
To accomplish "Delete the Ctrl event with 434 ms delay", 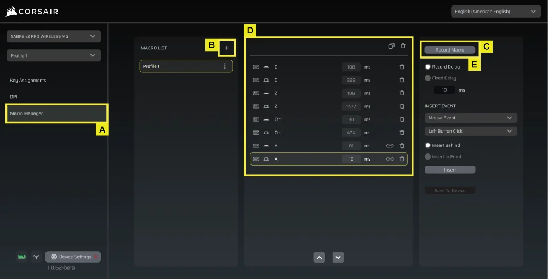I will click(x=402, y=133).
